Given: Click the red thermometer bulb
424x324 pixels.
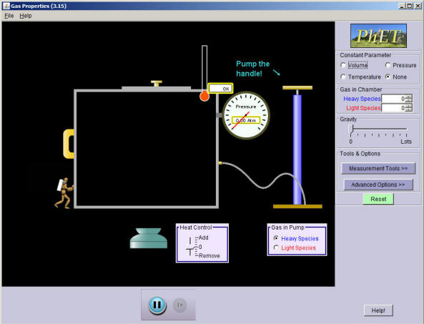Looking at the screenshot, I should click(x=204, y=96).
